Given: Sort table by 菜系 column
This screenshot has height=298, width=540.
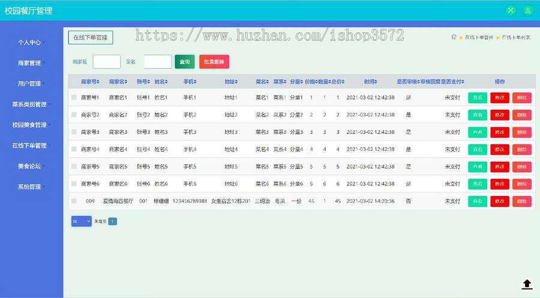Looking at the screenshot, I should [x=280, y=82].
